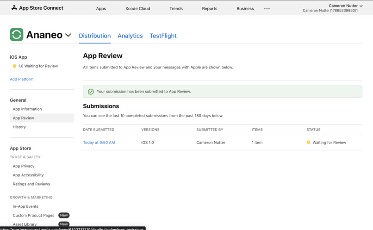Click the GROWTH & MARKETING section label
The width and height of the screenshot is (373, 230).
[x=31, y=198]
